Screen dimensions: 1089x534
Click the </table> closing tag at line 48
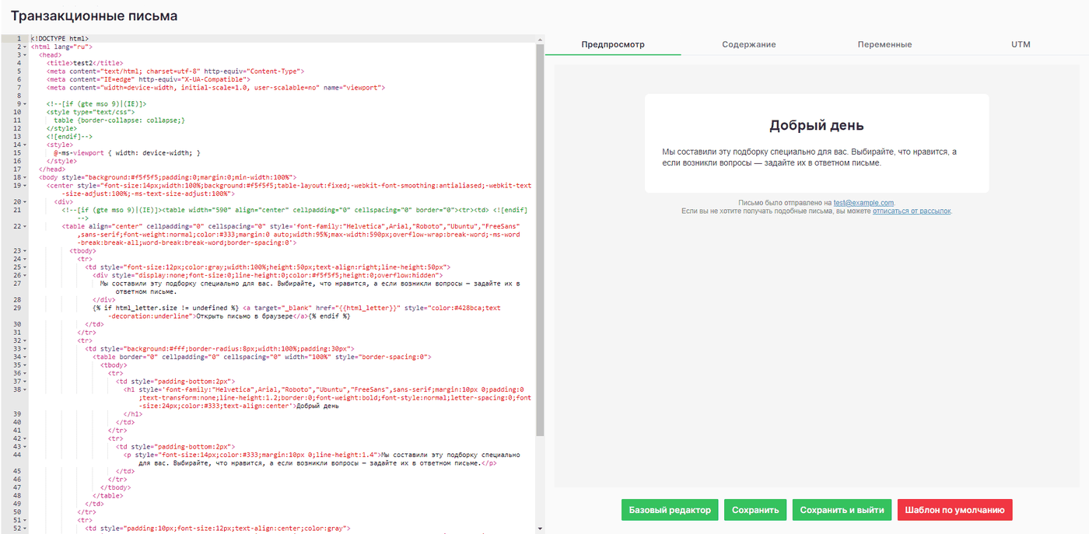[108, 496]
